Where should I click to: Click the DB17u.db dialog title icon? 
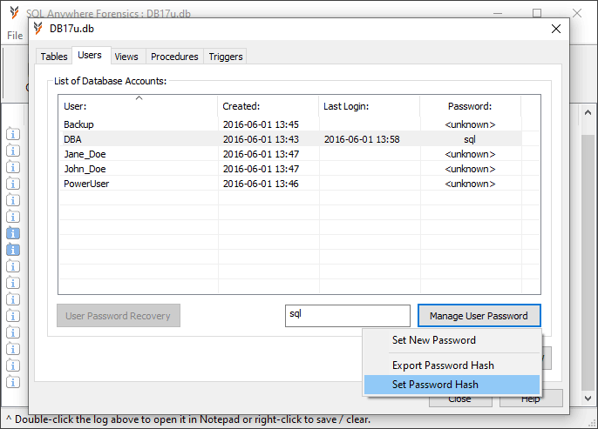click(37, 29)
